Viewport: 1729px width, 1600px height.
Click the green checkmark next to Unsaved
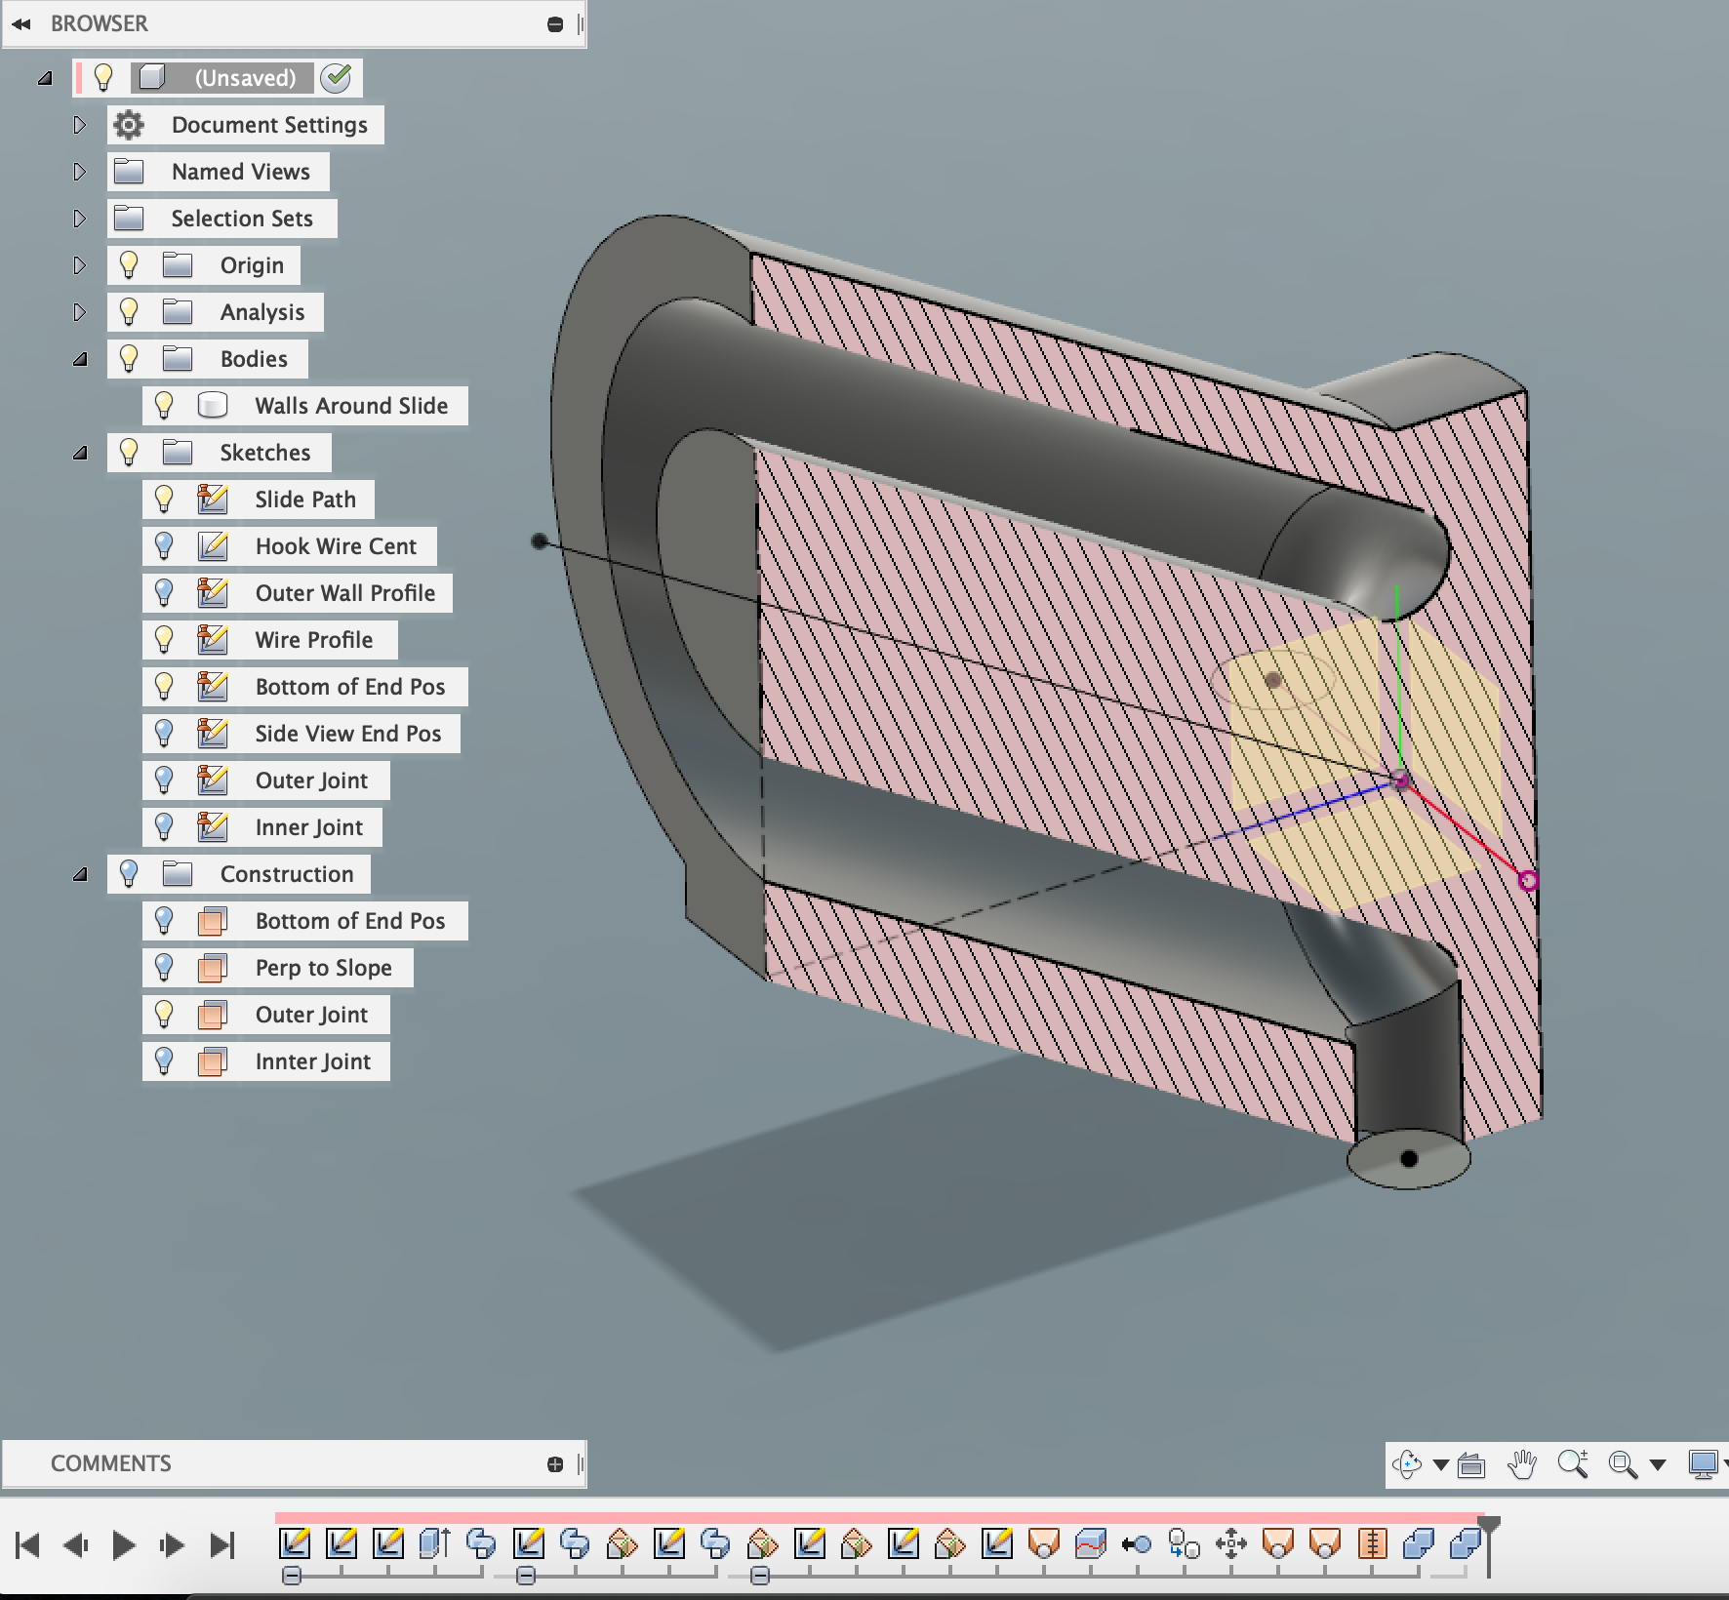337,78
